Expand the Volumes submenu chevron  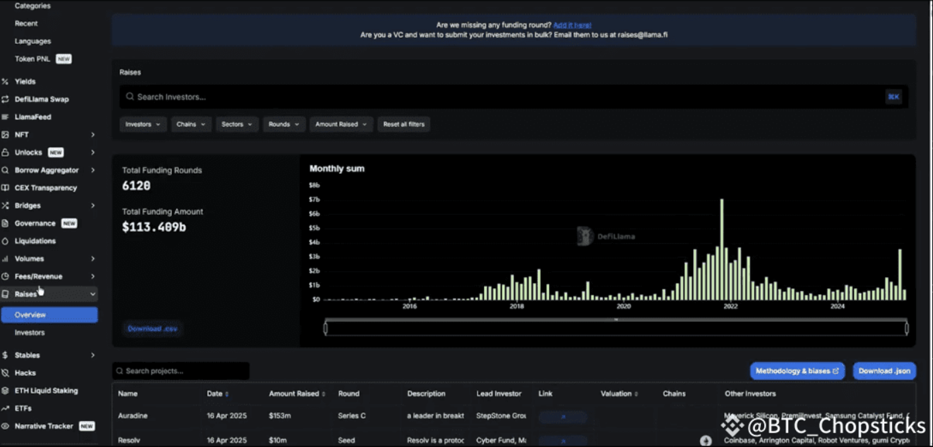point(93,259)
